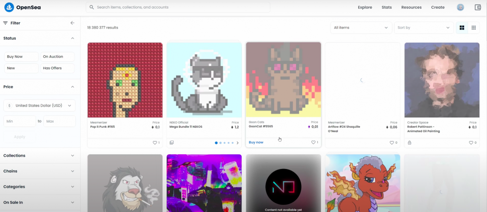Image resolution: width=487 pixels, height=212 pixels.
Task: Open the Explore menu
Action: [365, 7]
